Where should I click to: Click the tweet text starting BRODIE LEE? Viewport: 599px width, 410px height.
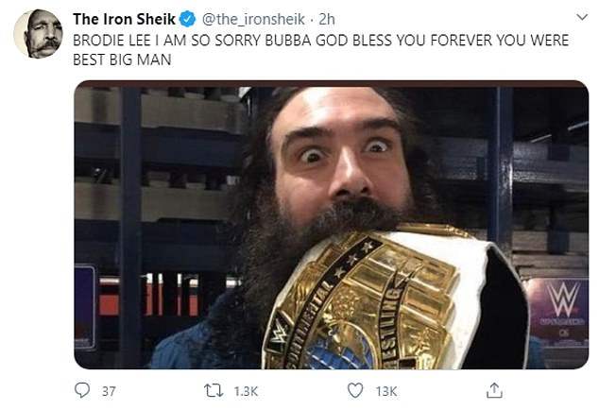tap(321, 50)
